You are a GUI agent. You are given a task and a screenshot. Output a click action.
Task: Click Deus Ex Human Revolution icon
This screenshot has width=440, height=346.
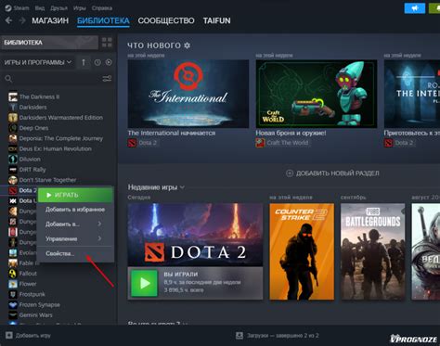tap(13, 148)
